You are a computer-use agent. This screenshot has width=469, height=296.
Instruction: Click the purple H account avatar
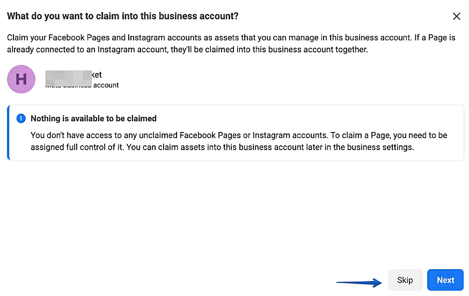coord(21,79)
